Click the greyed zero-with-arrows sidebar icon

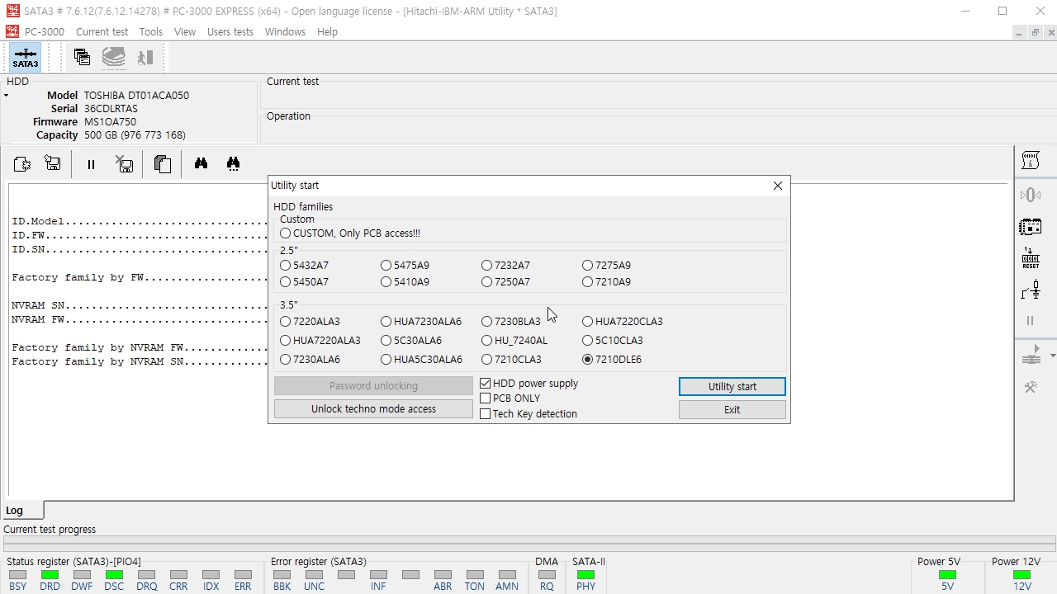coord(1030,195)
